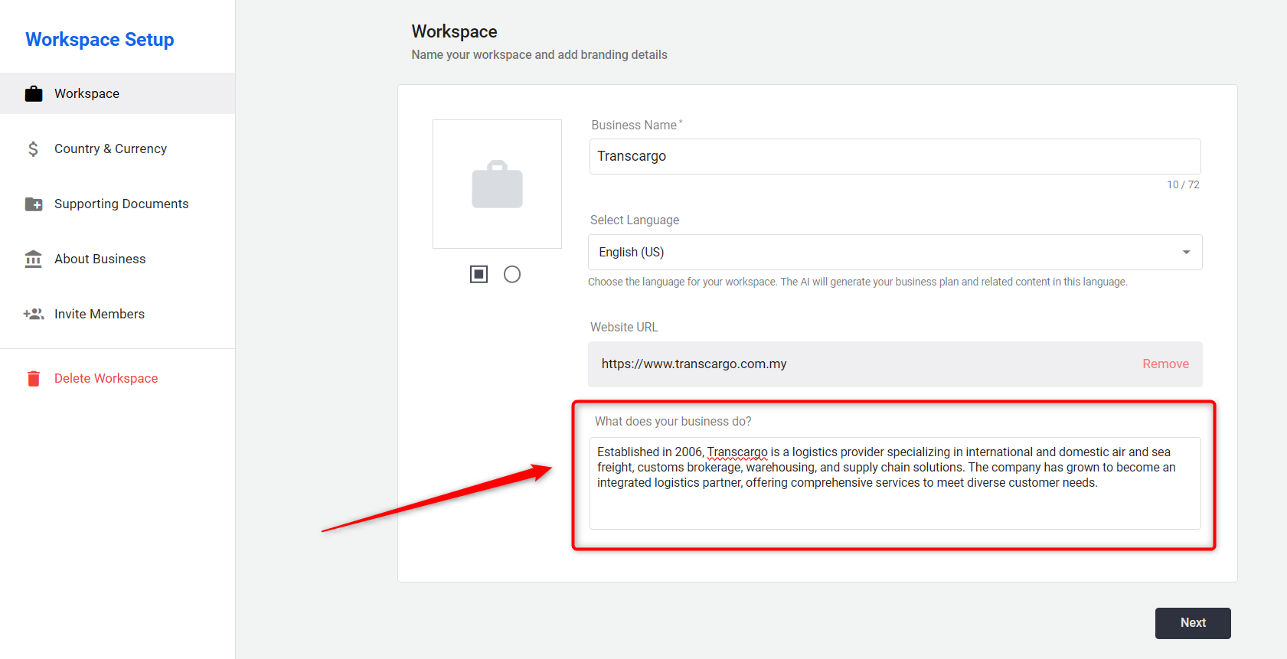Open the Select Language dropdown

pyautogui.click(x=895, y=252)
